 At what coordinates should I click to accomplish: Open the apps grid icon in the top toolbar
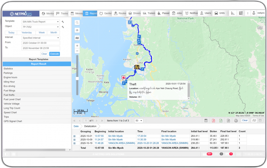pos(241,13)
